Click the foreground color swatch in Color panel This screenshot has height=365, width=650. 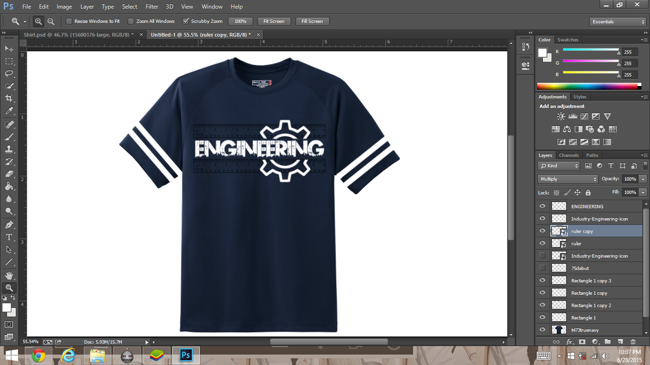coord(542,52)
